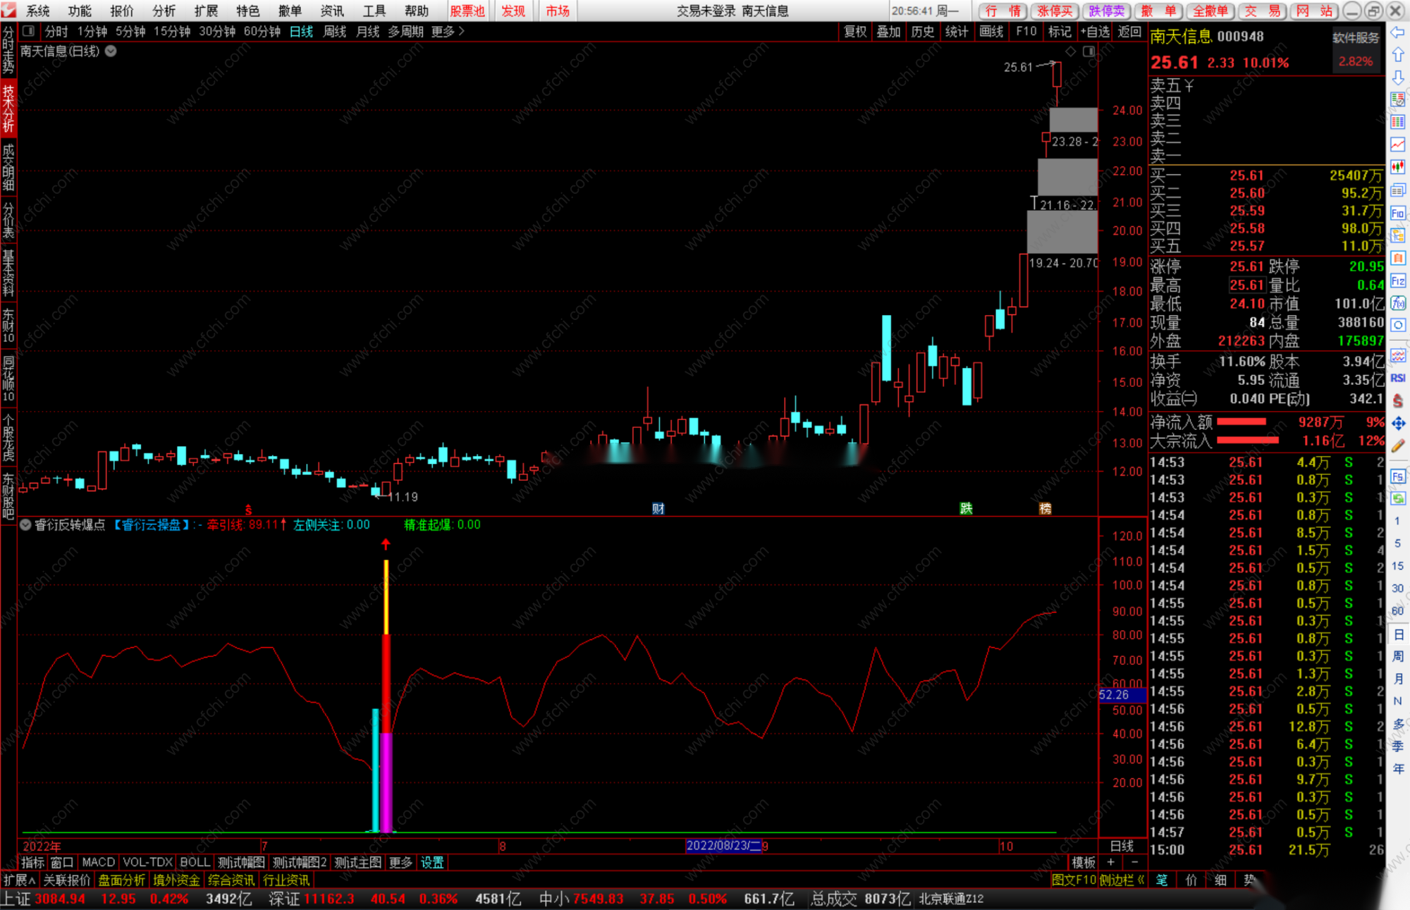Click the candlestick chart icon in right sidebar
1410x910 pixels.
click(x=1398, y=167)
